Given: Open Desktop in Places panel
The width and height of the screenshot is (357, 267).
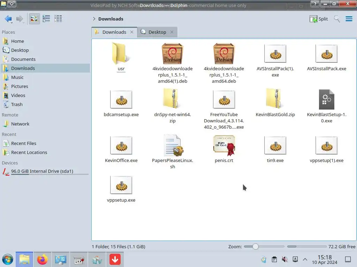Looking at the screenshot, I should tap(45, 50).
